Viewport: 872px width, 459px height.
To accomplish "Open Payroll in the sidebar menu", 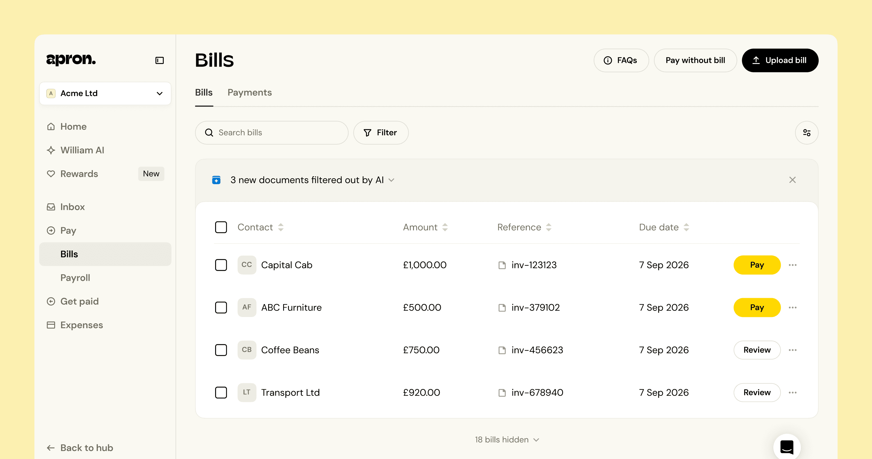I will (75, 278).
